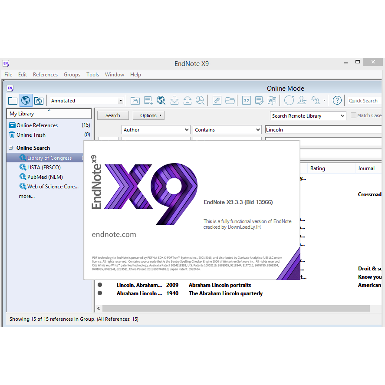Open the Tools menu
Image resolution: width=385 pixels, height=385 pixels.
click(x=92, y=75)
